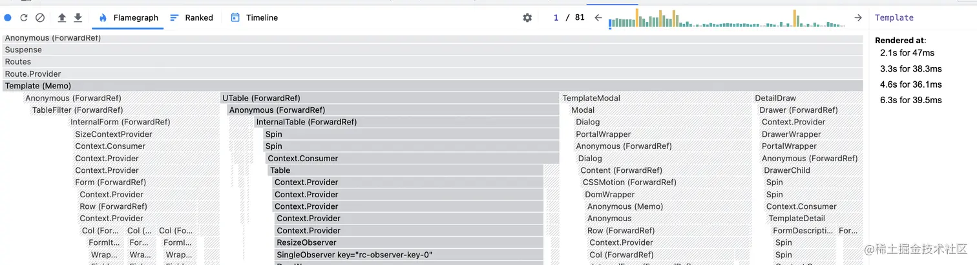Select InternalForm (ForwardRef) component
Screen dimensions: 977x265
click(x=144, y=122)
